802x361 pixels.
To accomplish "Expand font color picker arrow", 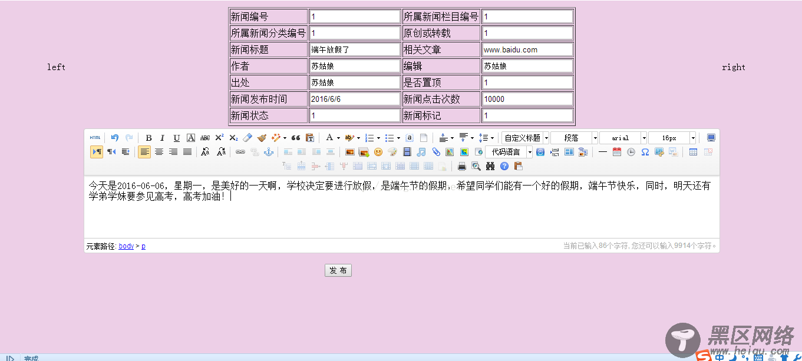I will click(338, 138).
